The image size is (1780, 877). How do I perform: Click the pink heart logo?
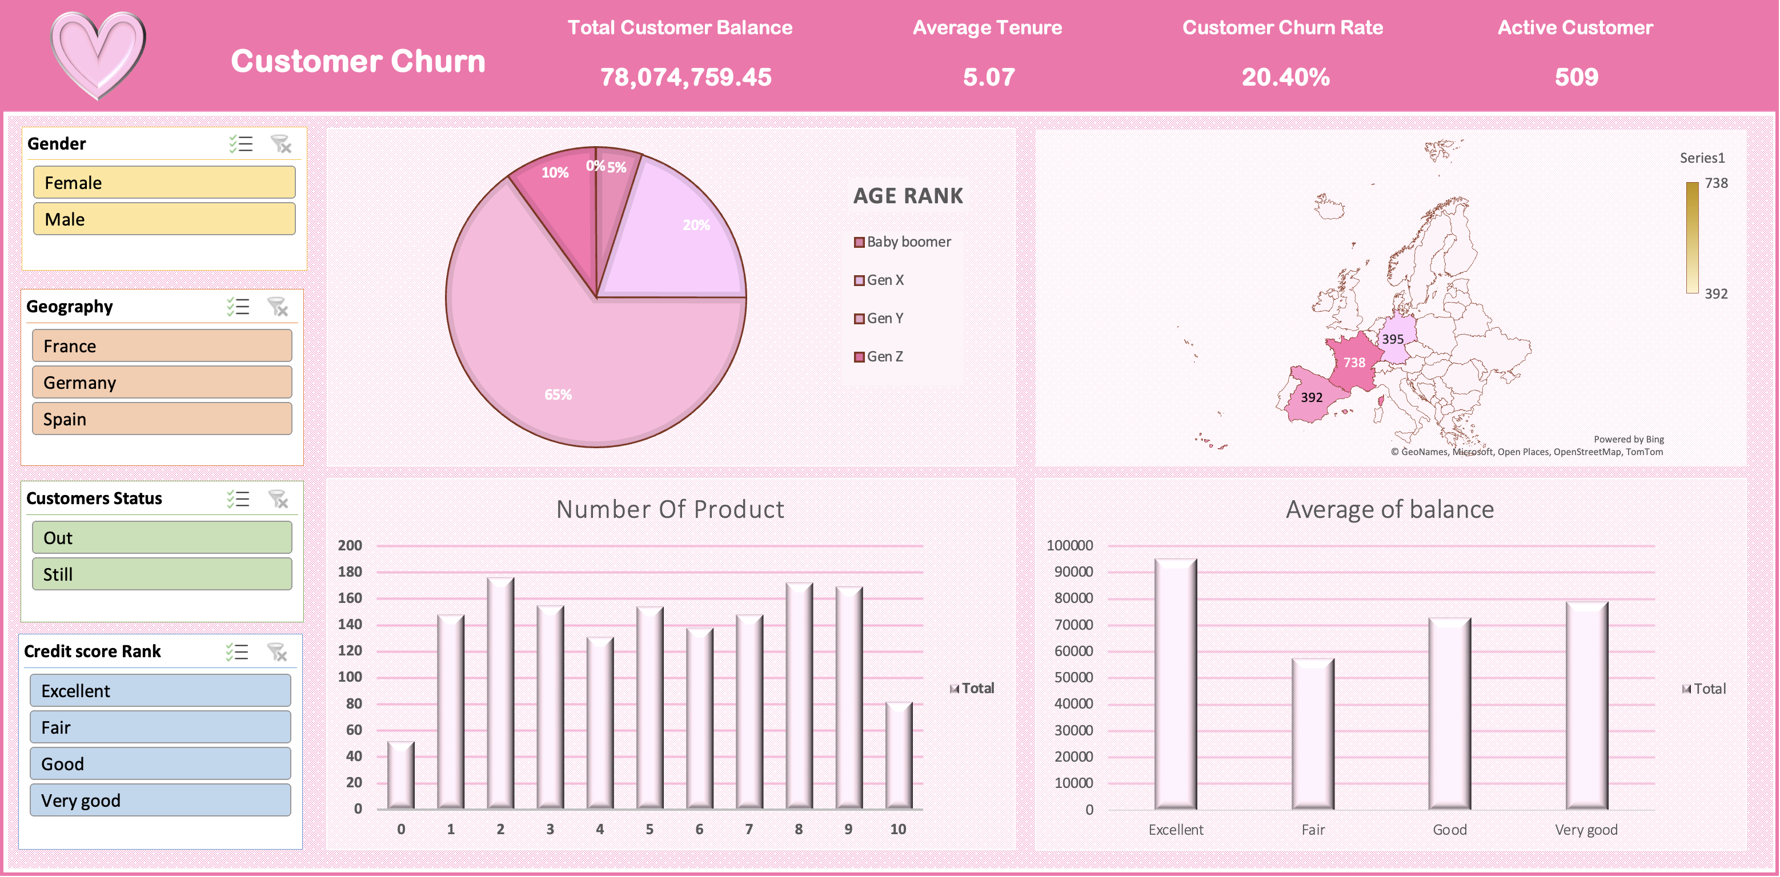(98, 55)
